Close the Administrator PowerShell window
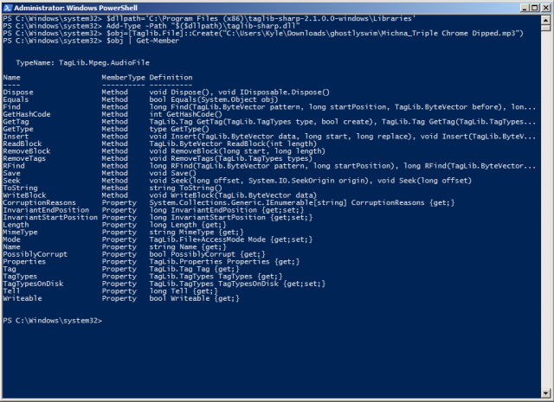The image size is (554, 402). pyautogui.click(x=546, y=8)
